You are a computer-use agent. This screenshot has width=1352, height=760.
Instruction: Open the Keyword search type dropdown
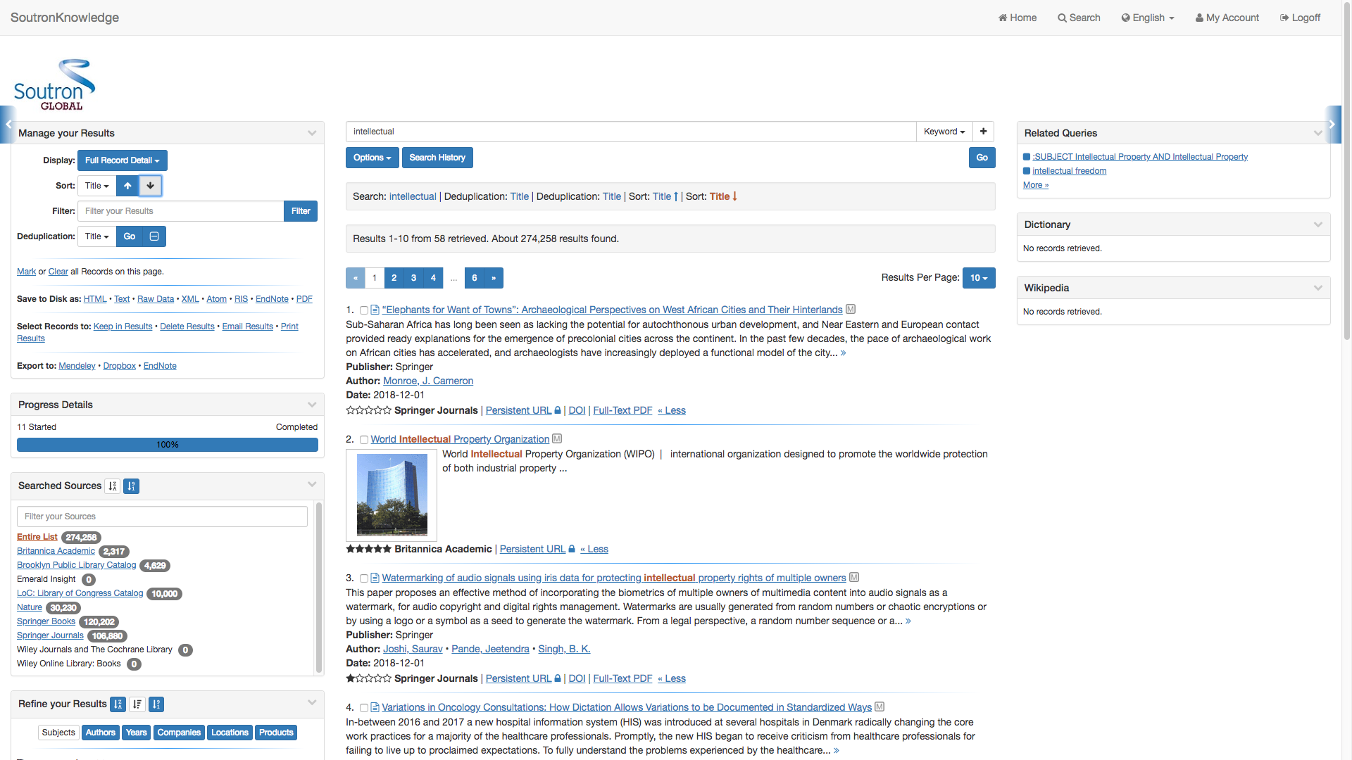pos(944,132)
